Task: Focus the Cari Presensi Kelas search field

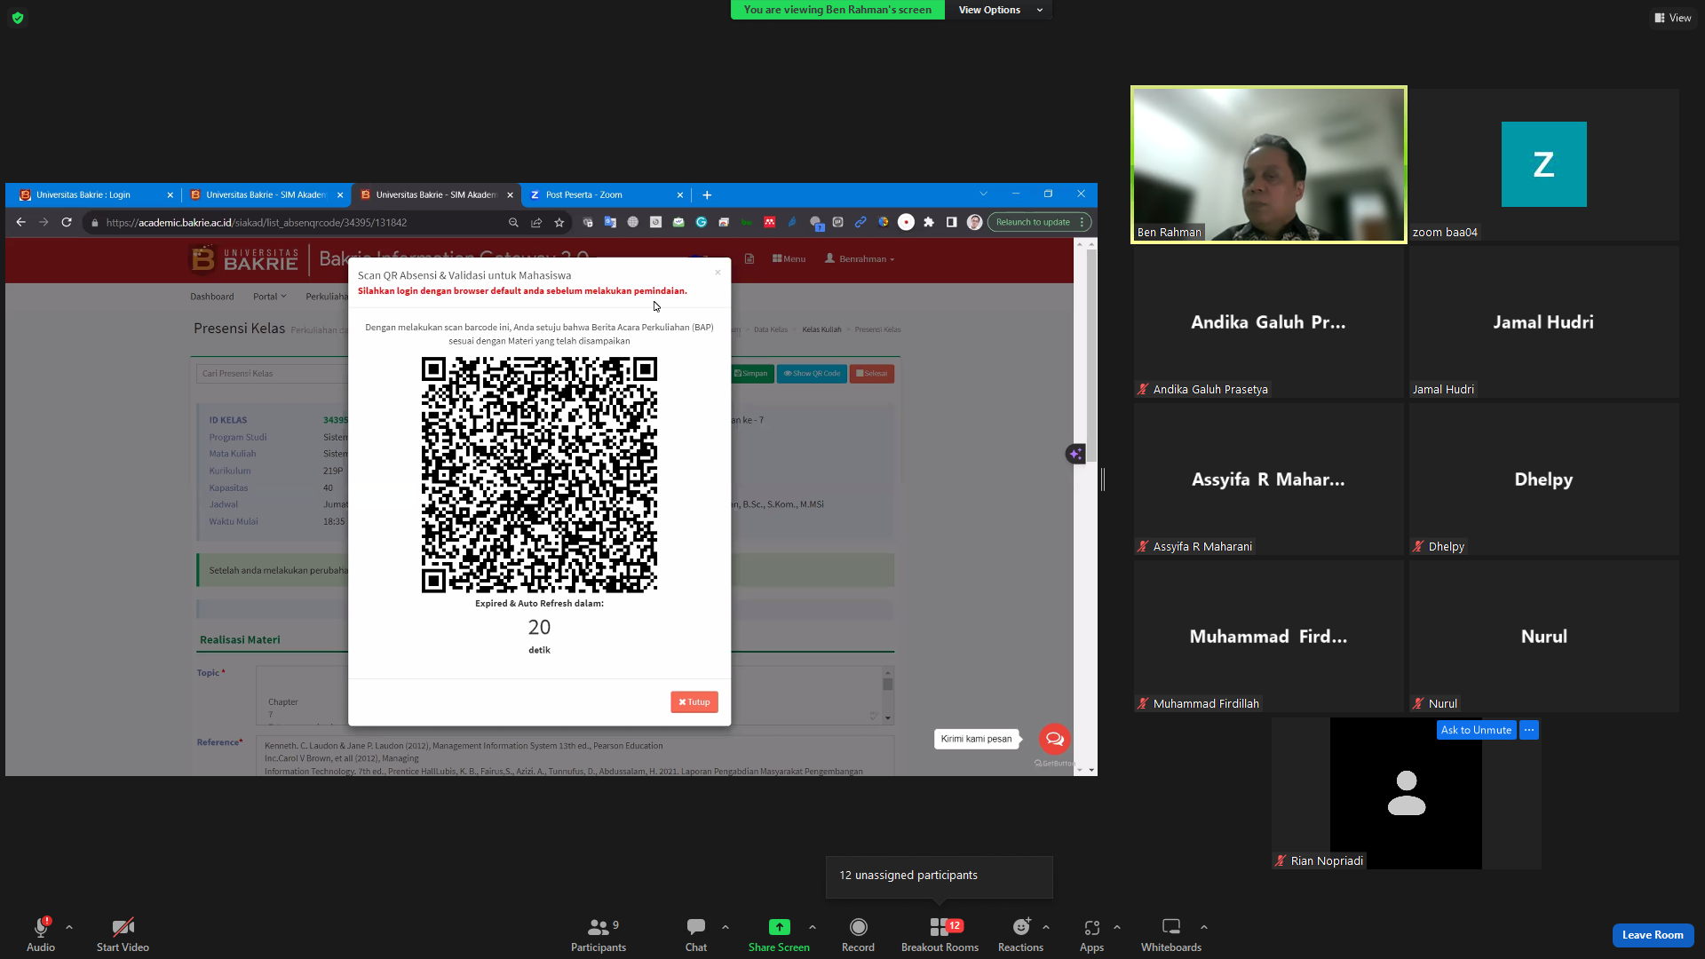Action: 272,374
